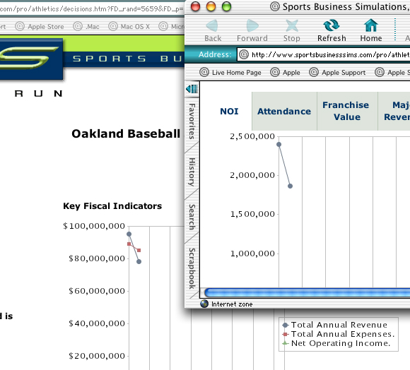410x370 pixels.
Task: Collapse the explorer bar with the arrow icon
Action: coord(192,89)
